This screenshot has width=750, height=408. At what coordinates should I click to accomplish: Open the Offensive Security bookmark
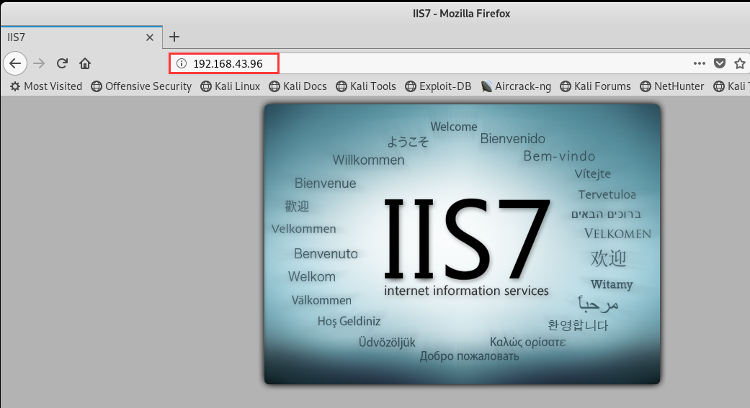click(141, 86)
